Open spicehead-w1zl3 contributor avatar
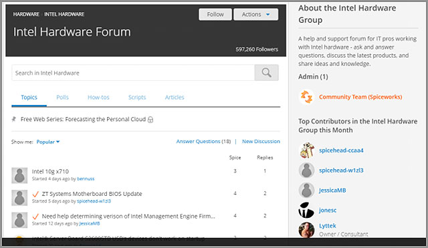Viewport: 428px width, 248px height. coord(306,170)
